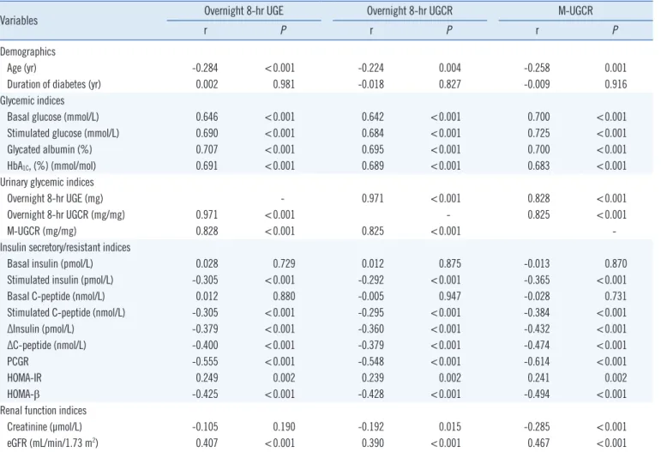
Task: Click the 'Insulin secretory/resistant indices' heading
Action: coord(65,248)
